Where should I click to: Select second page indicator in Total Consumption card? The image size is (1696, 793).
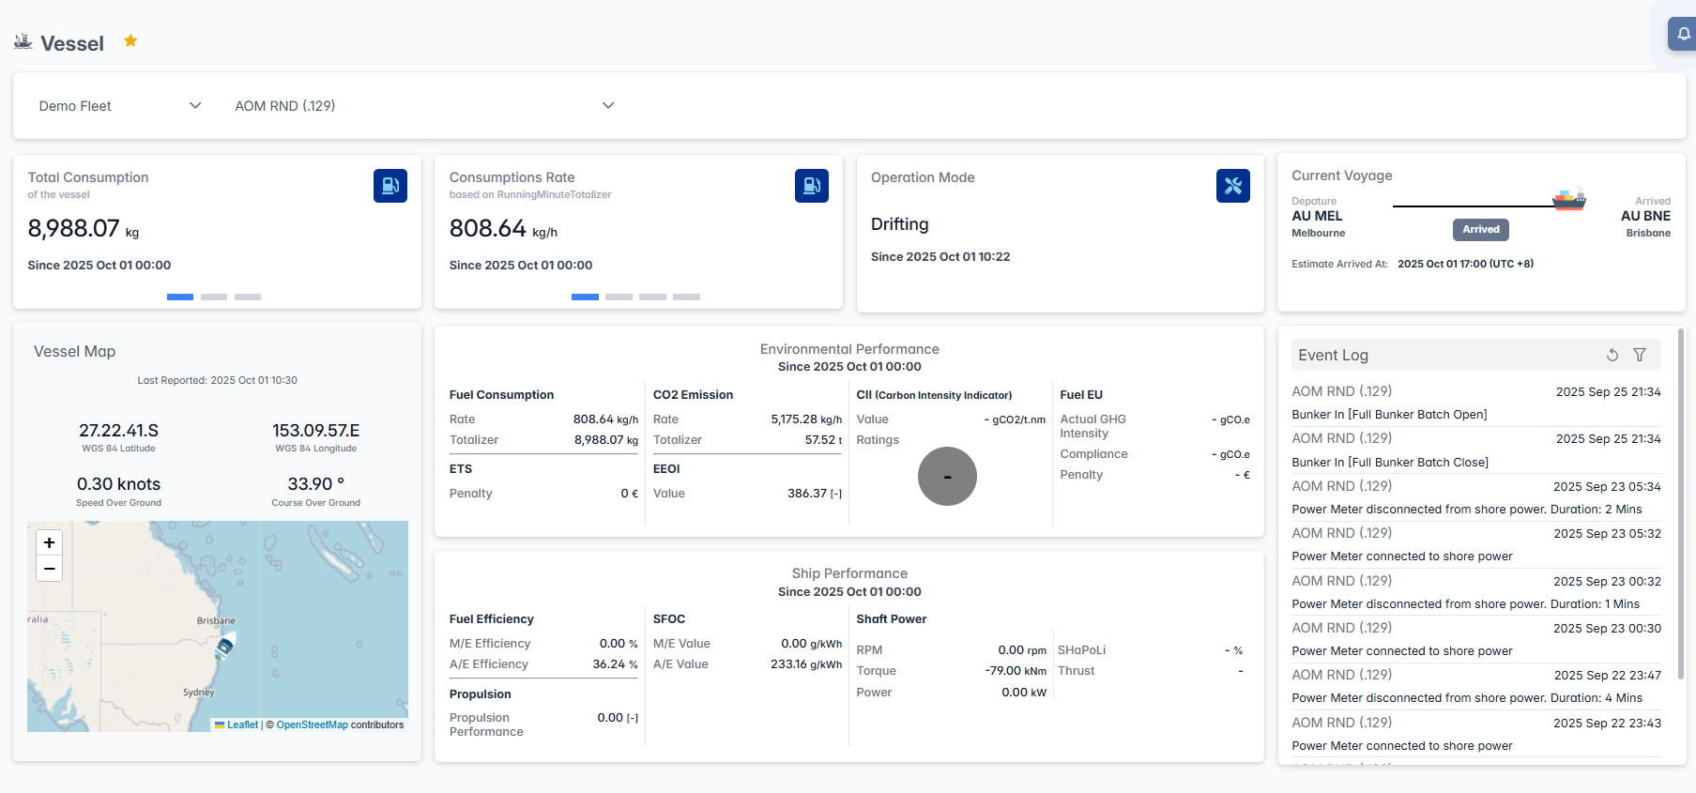(x=214, y=297)
